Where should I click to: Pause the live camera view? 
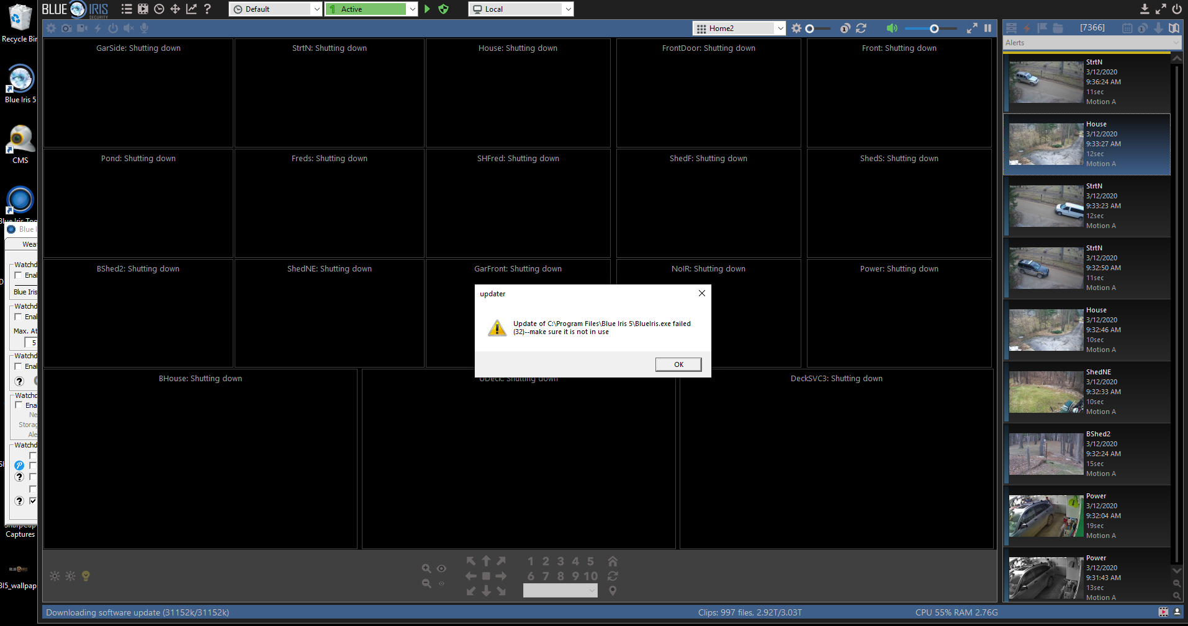click(x=988, y=28)
